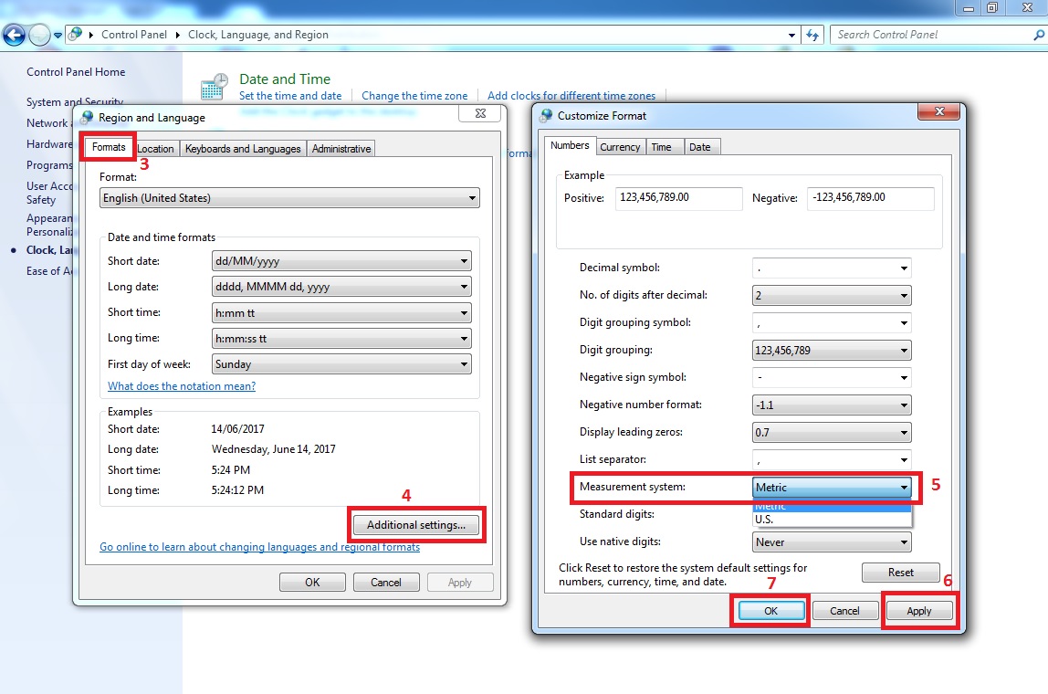
Task: Click the Additional settings button
Action: pos(415,525)
